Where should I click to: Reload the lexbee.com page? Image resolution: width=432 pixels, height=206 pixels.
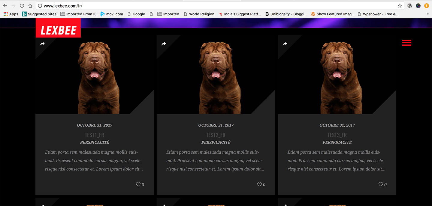pos(22,6)
